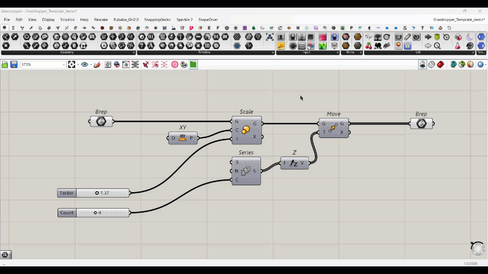Click the green hops icon in Util panel

[x=437, y=37]
